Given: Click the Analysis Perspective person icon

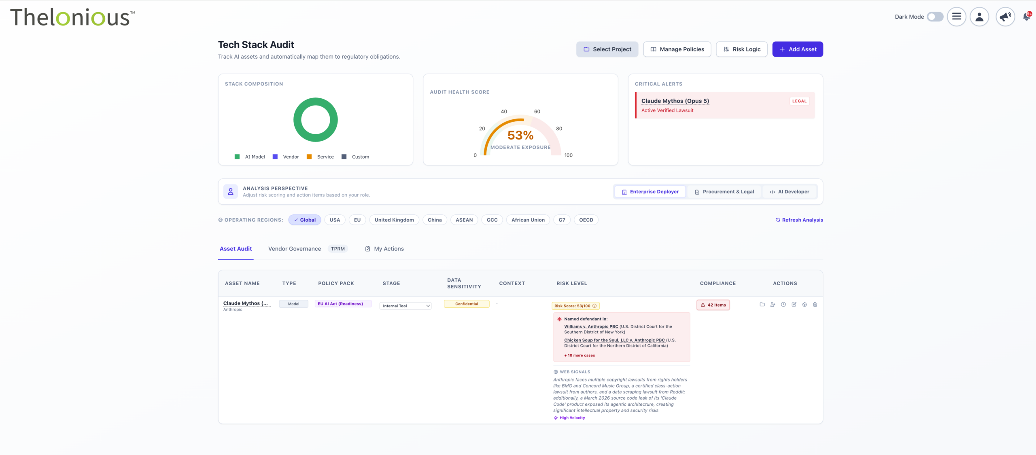Looking at the screenshot, I should coord(231,191).
